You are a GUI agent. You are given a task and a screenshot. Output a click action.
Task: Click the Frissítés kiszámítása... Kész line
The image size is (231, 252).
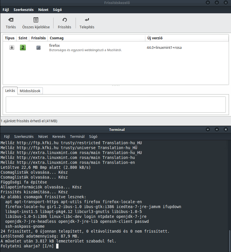pyautogui.click(x=34, y=192)
